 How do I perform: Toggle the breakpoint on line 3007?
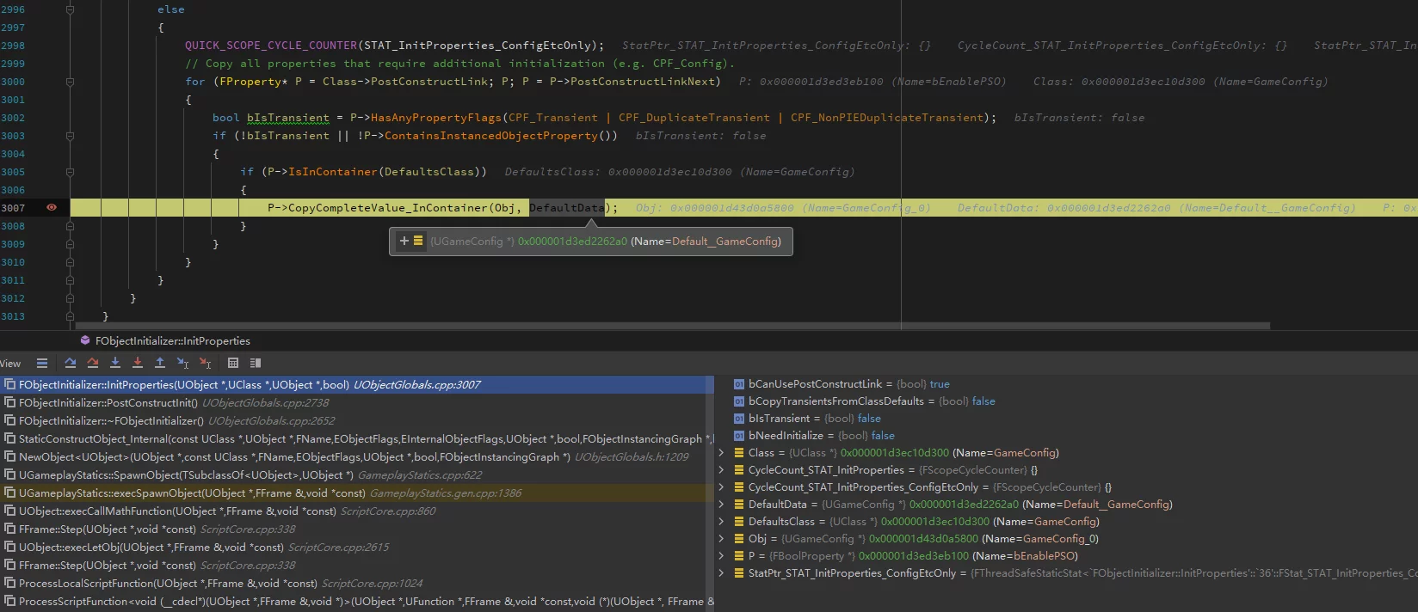pos(52,208)
